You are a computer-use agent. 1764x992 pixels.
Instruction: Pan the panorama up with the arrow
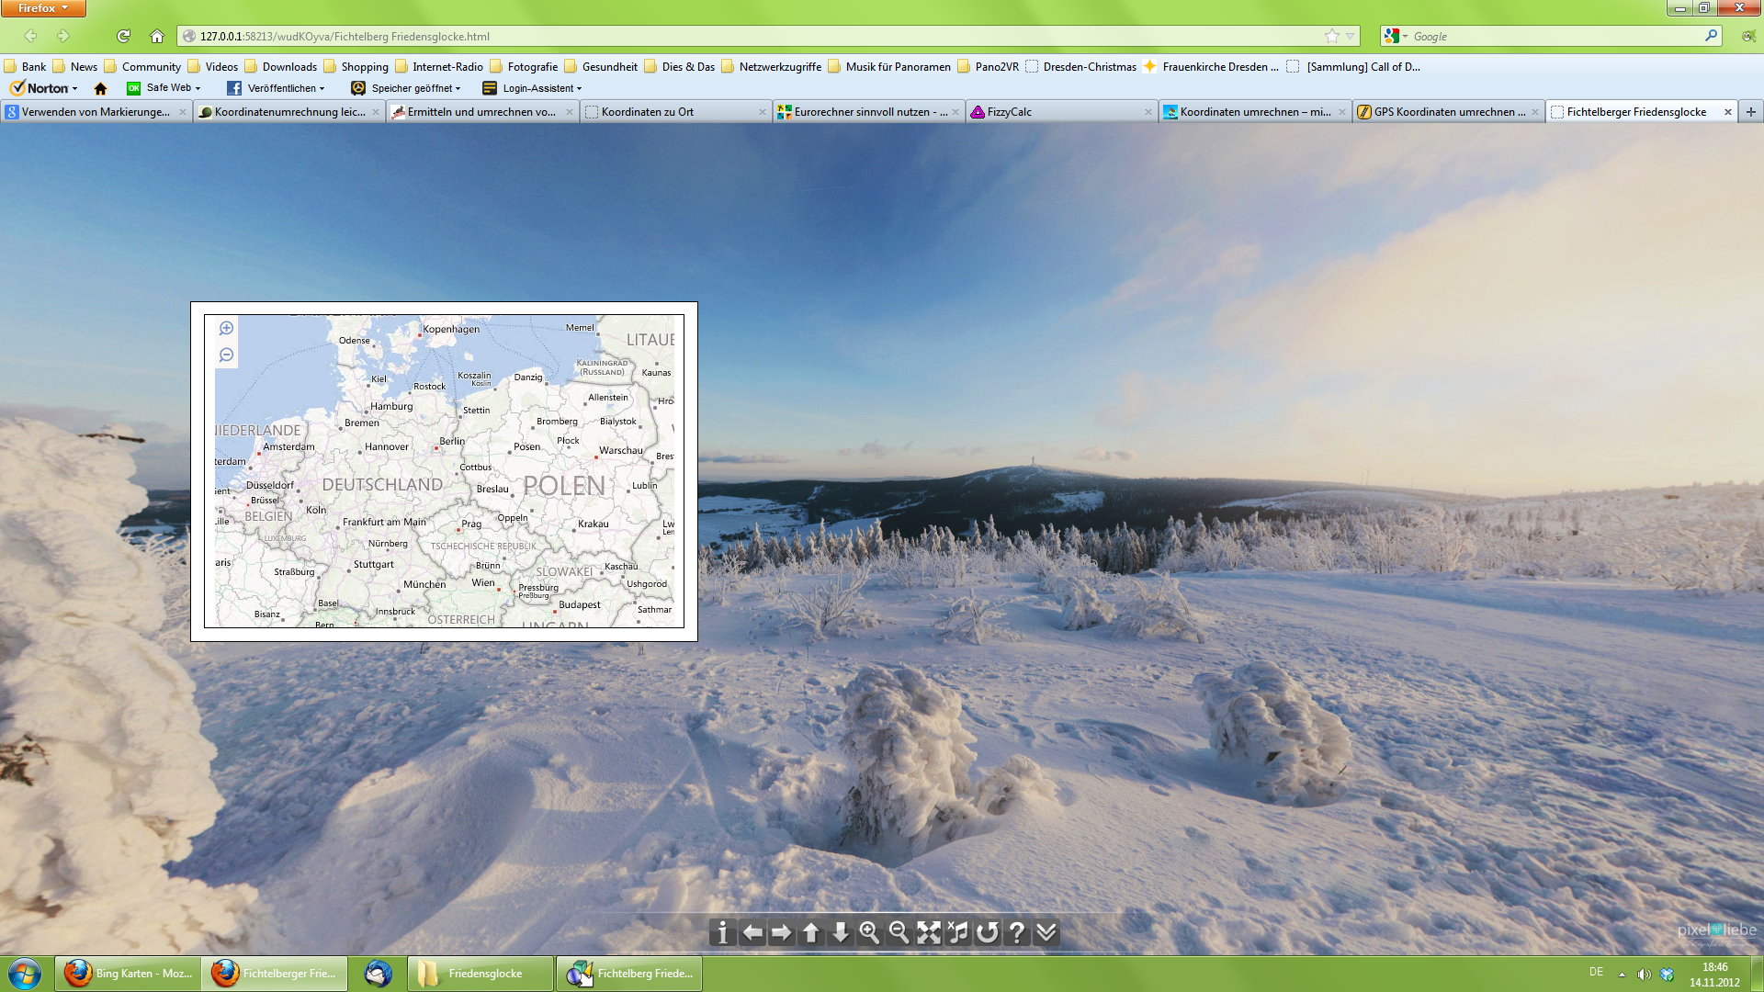click(810, 932)
